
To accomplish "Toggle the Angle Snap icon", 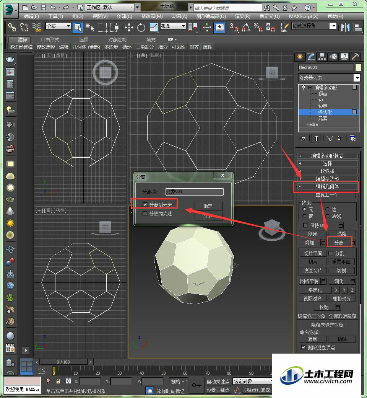I will click(246, 27).
